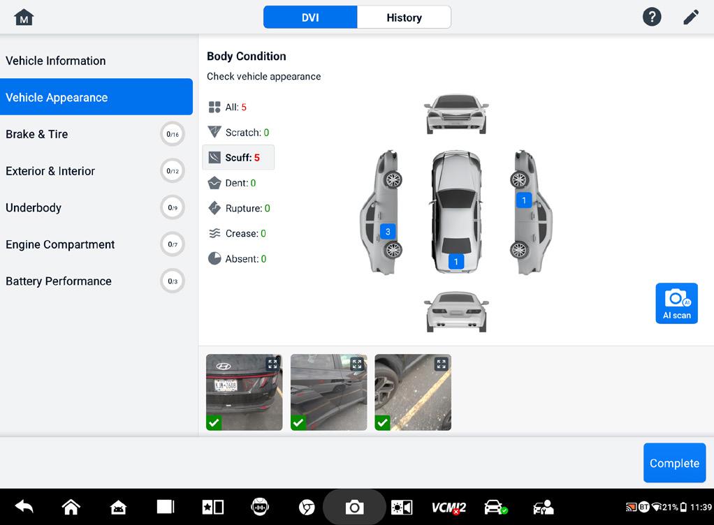
Task: Switch to the History tab
Action: coord(404,17)
